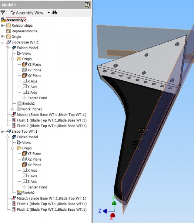
Task: Click the red X axis indicator ball
Action: (113, 215)
